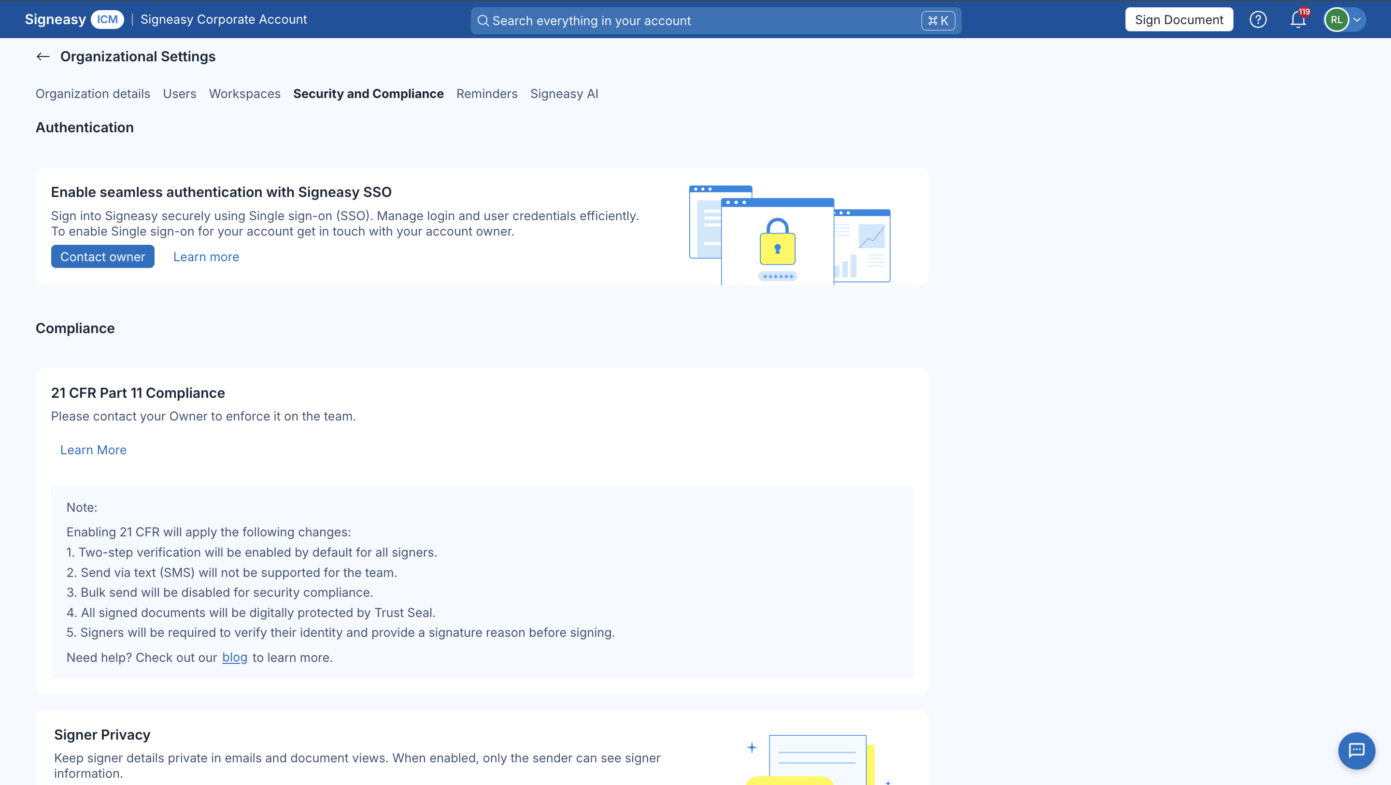Click 'Signers will be required to verify' line
The width and height of the screenshot is (1391, 785).
(x=341, y=633)
